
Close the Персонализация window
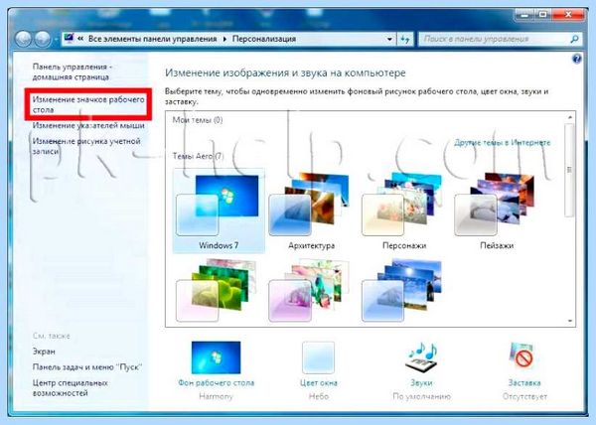coord(568,15)
